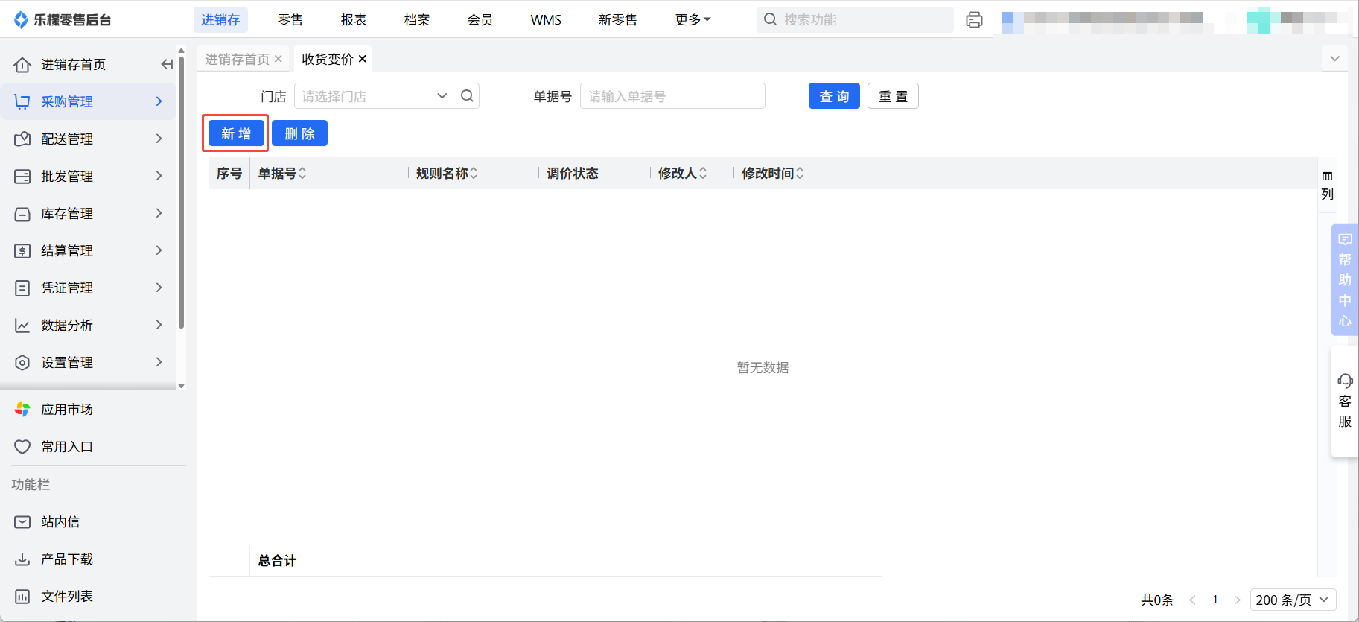Open the 报表 top menu

tap(354, 20)
